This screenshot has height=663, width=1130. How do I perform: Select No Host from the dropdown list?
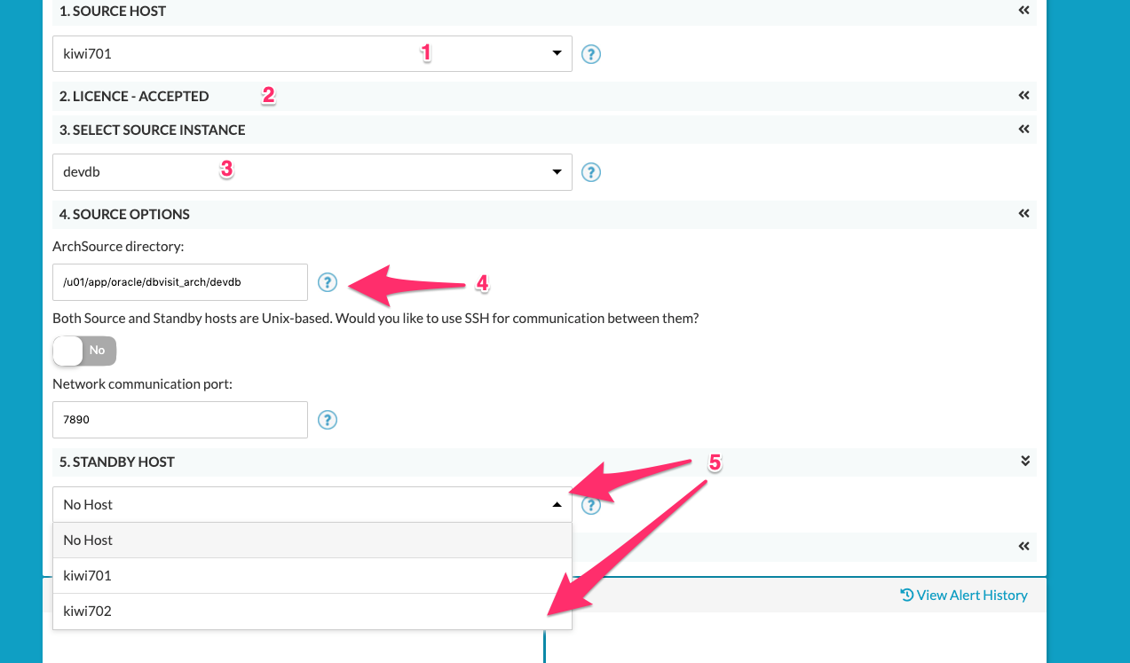(x=312, y=540)
